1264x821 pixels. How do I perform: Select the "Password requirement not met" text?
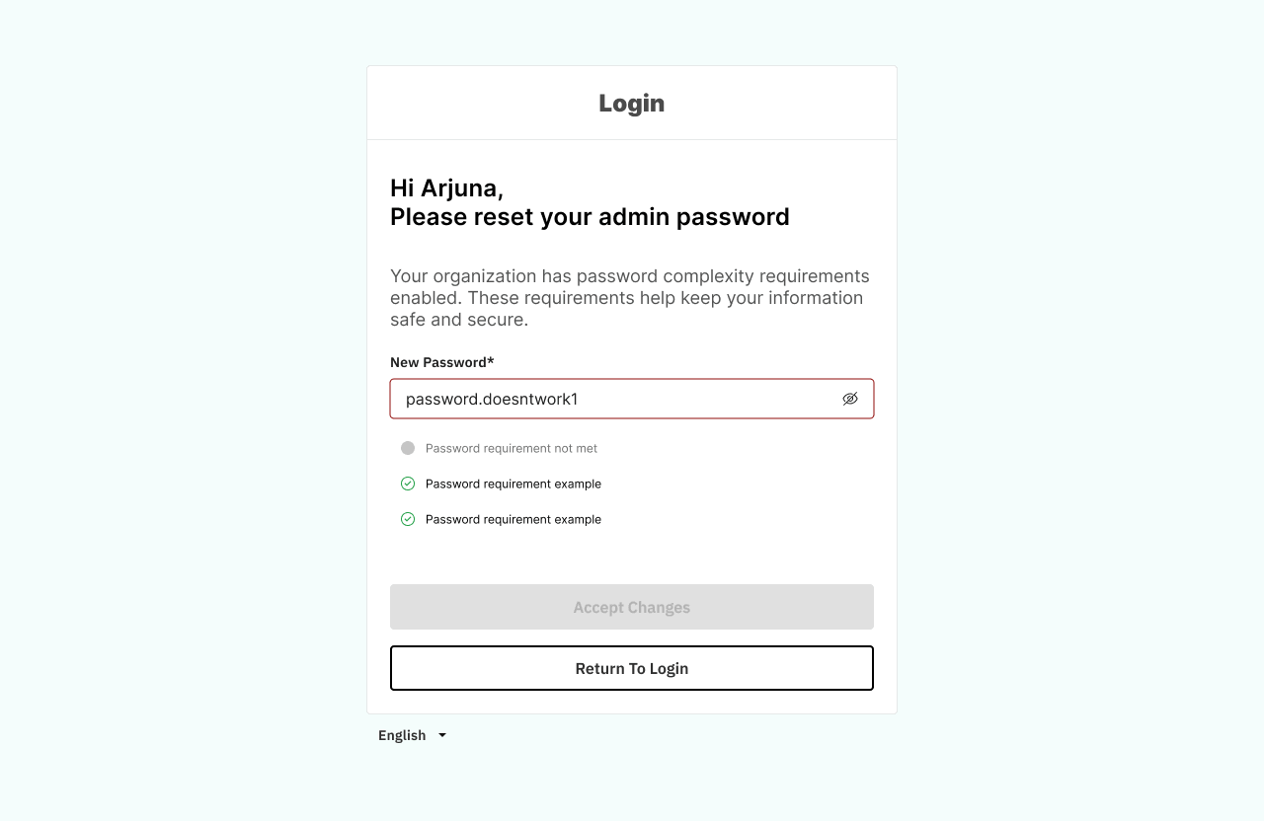tap(512, 448)
